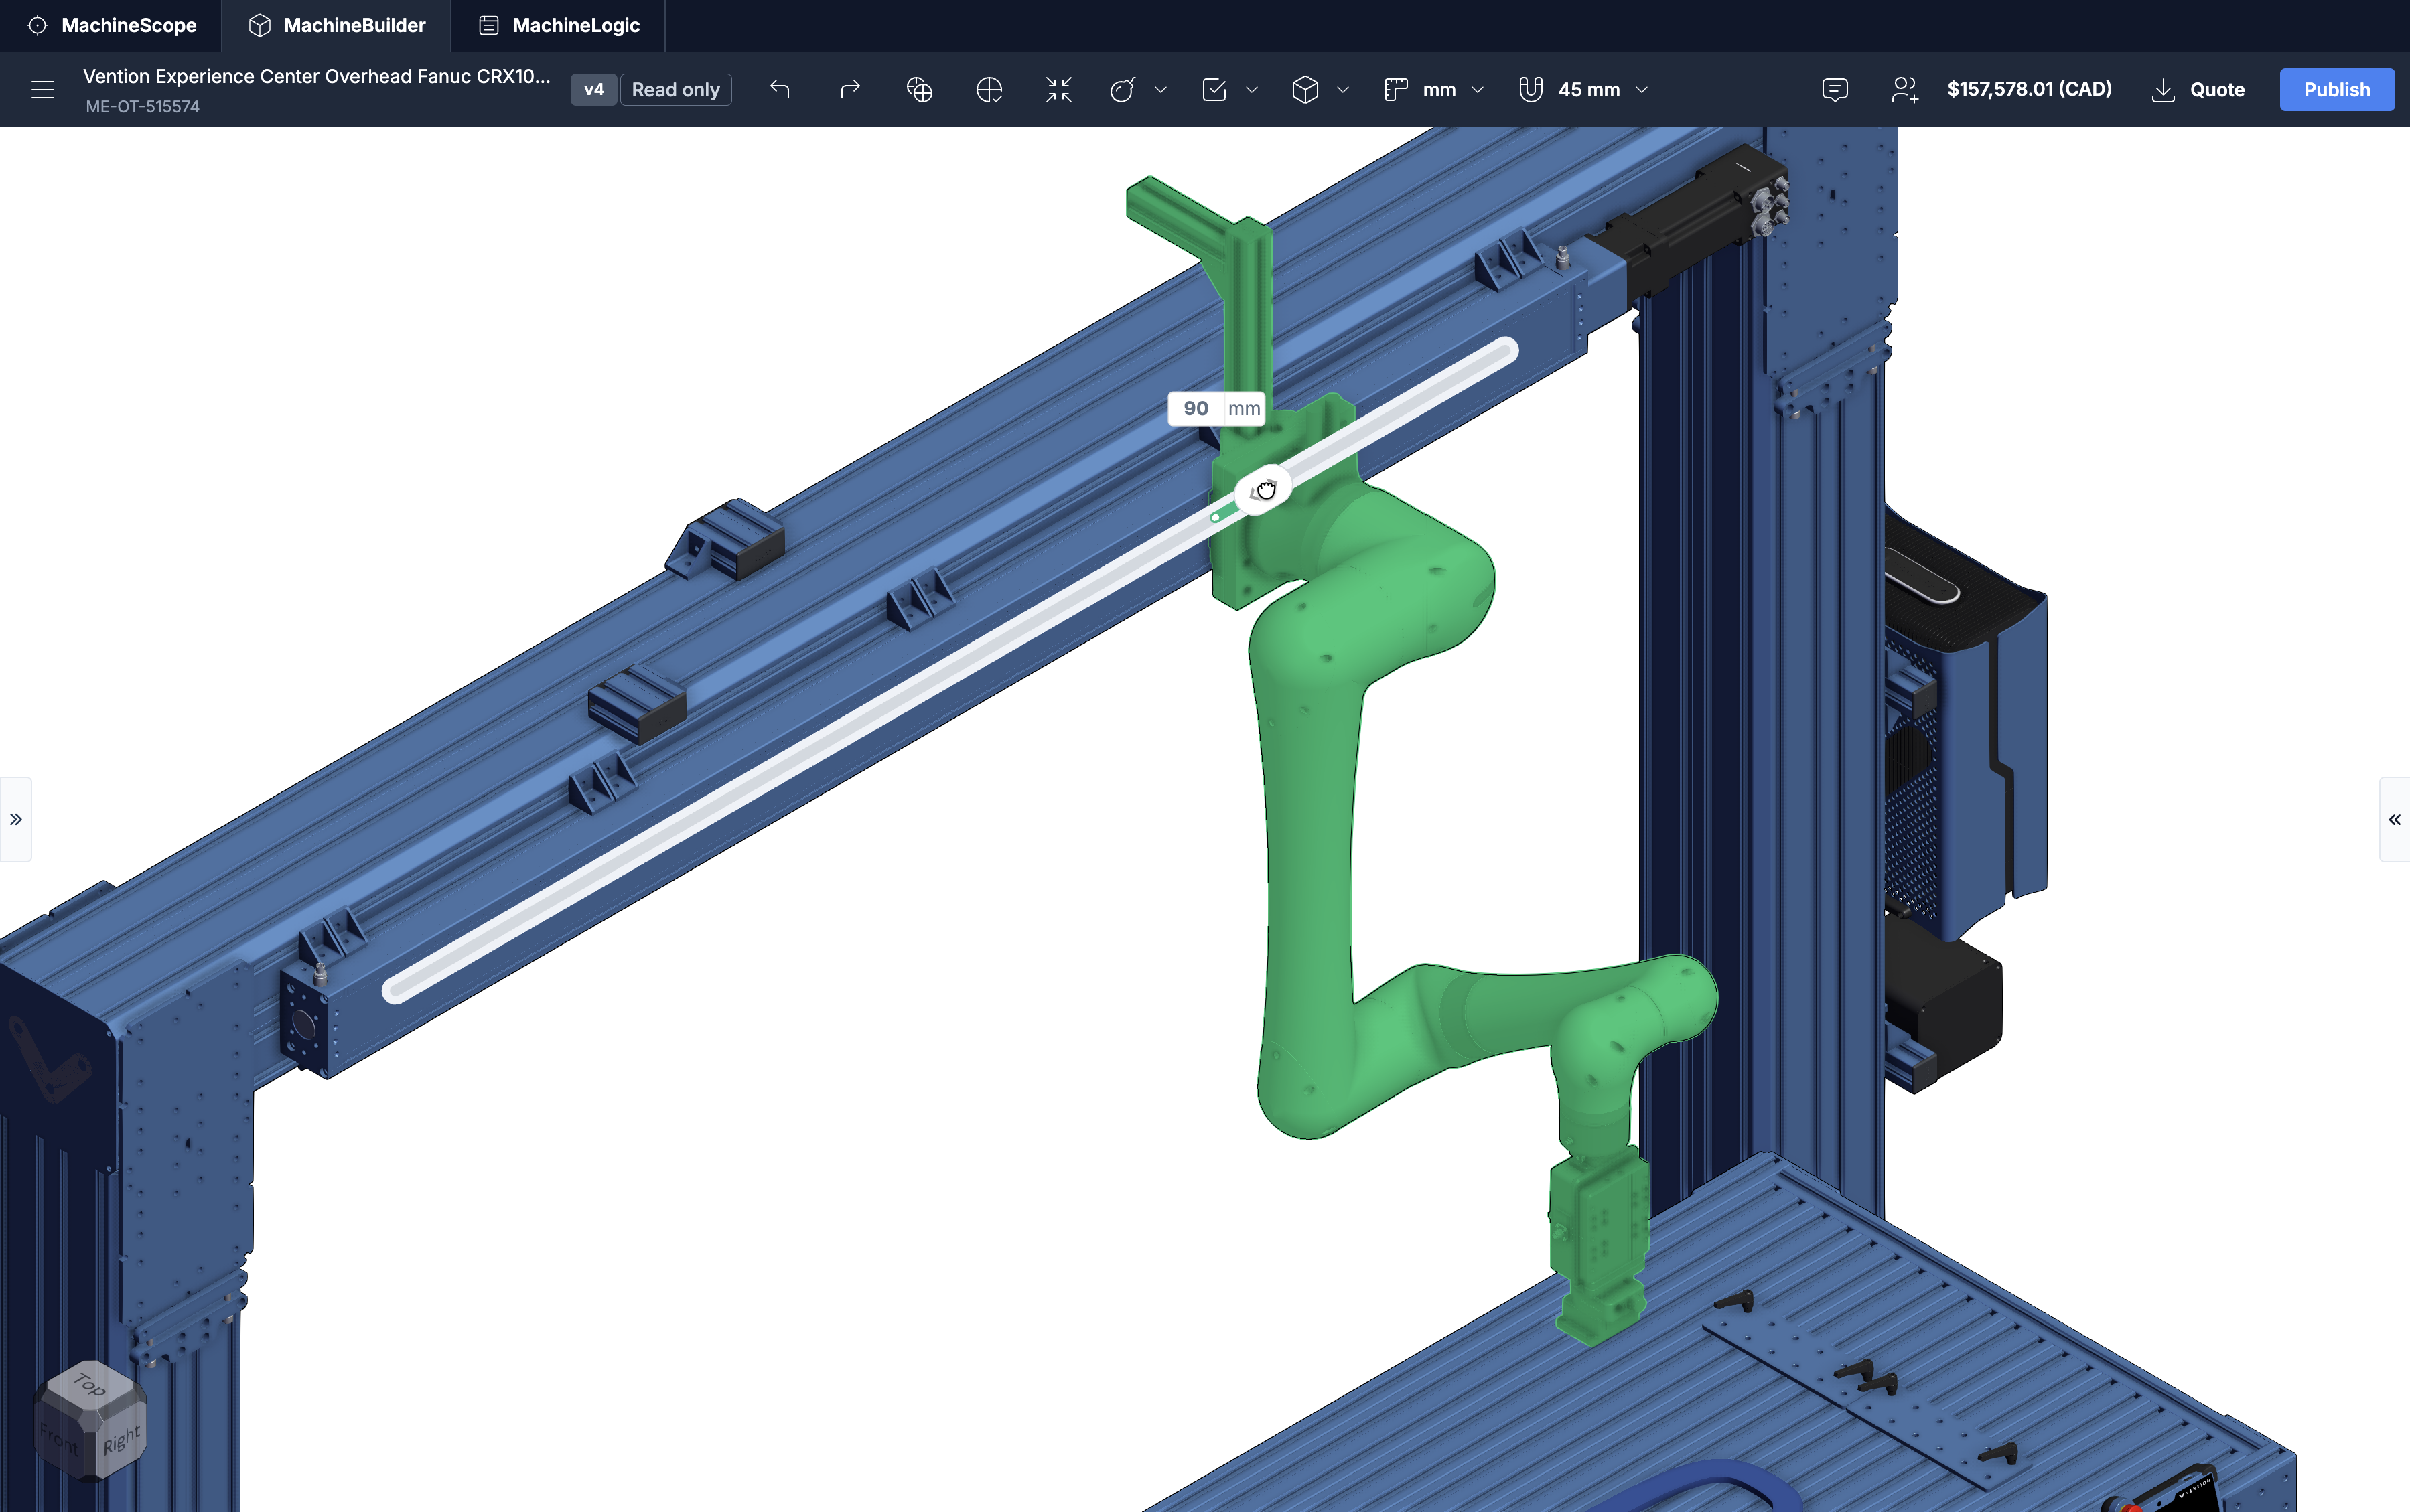The height and width of the screenshot is (1512, 2410).
Task: Expand the right side panel
Action: [x=2394, y=819]
